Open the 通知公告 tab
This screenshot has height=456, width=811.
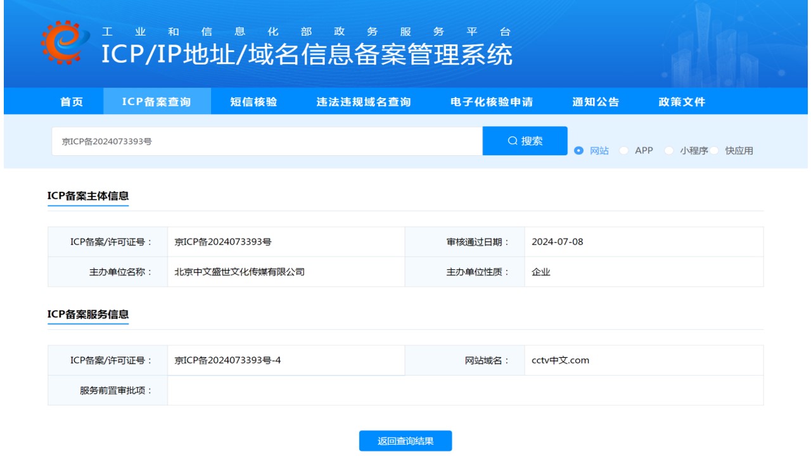(x=596, y=102)
